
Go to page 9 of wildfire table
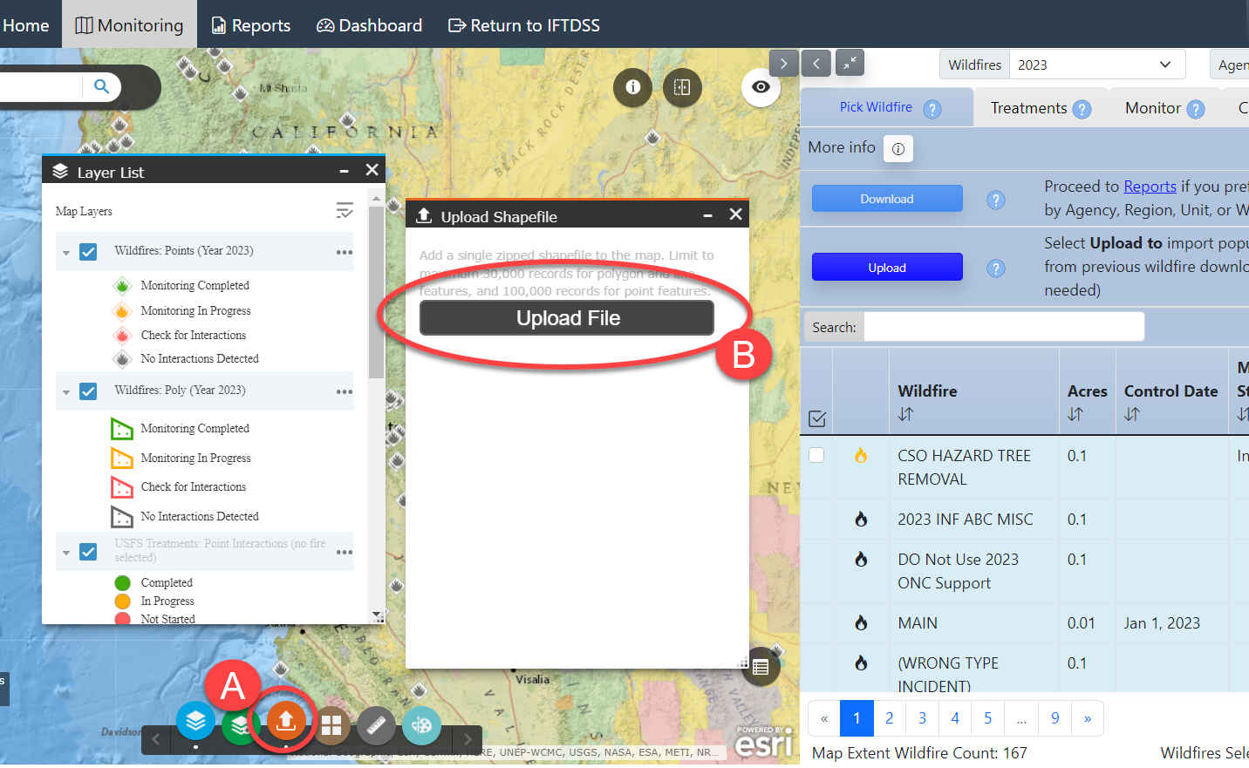1054,718
